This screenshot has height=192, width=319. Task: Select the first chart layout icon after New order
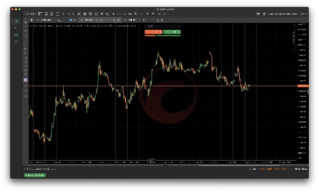click(40, 14)
